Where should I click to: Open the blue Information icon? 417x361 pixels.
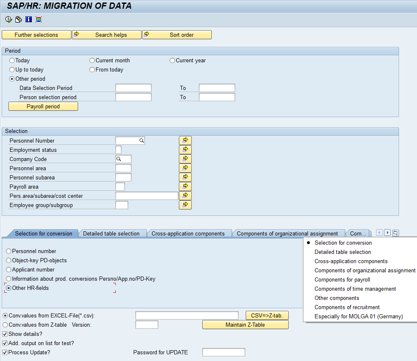[28, 19]
